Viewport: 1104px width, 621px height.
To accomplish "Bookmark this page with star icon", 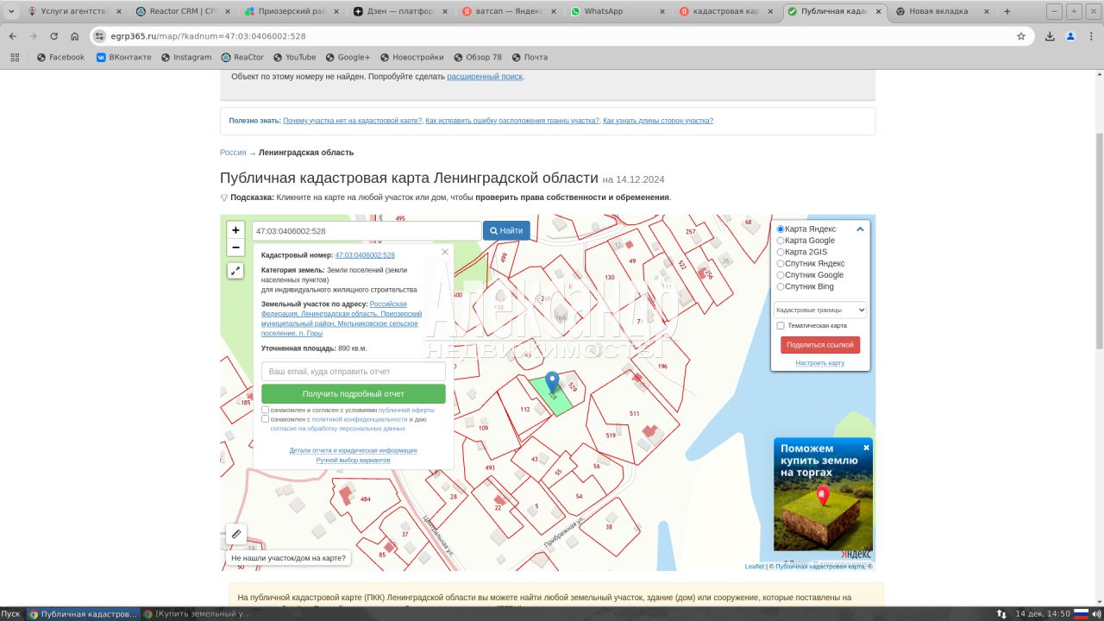I will point(1021,36).
